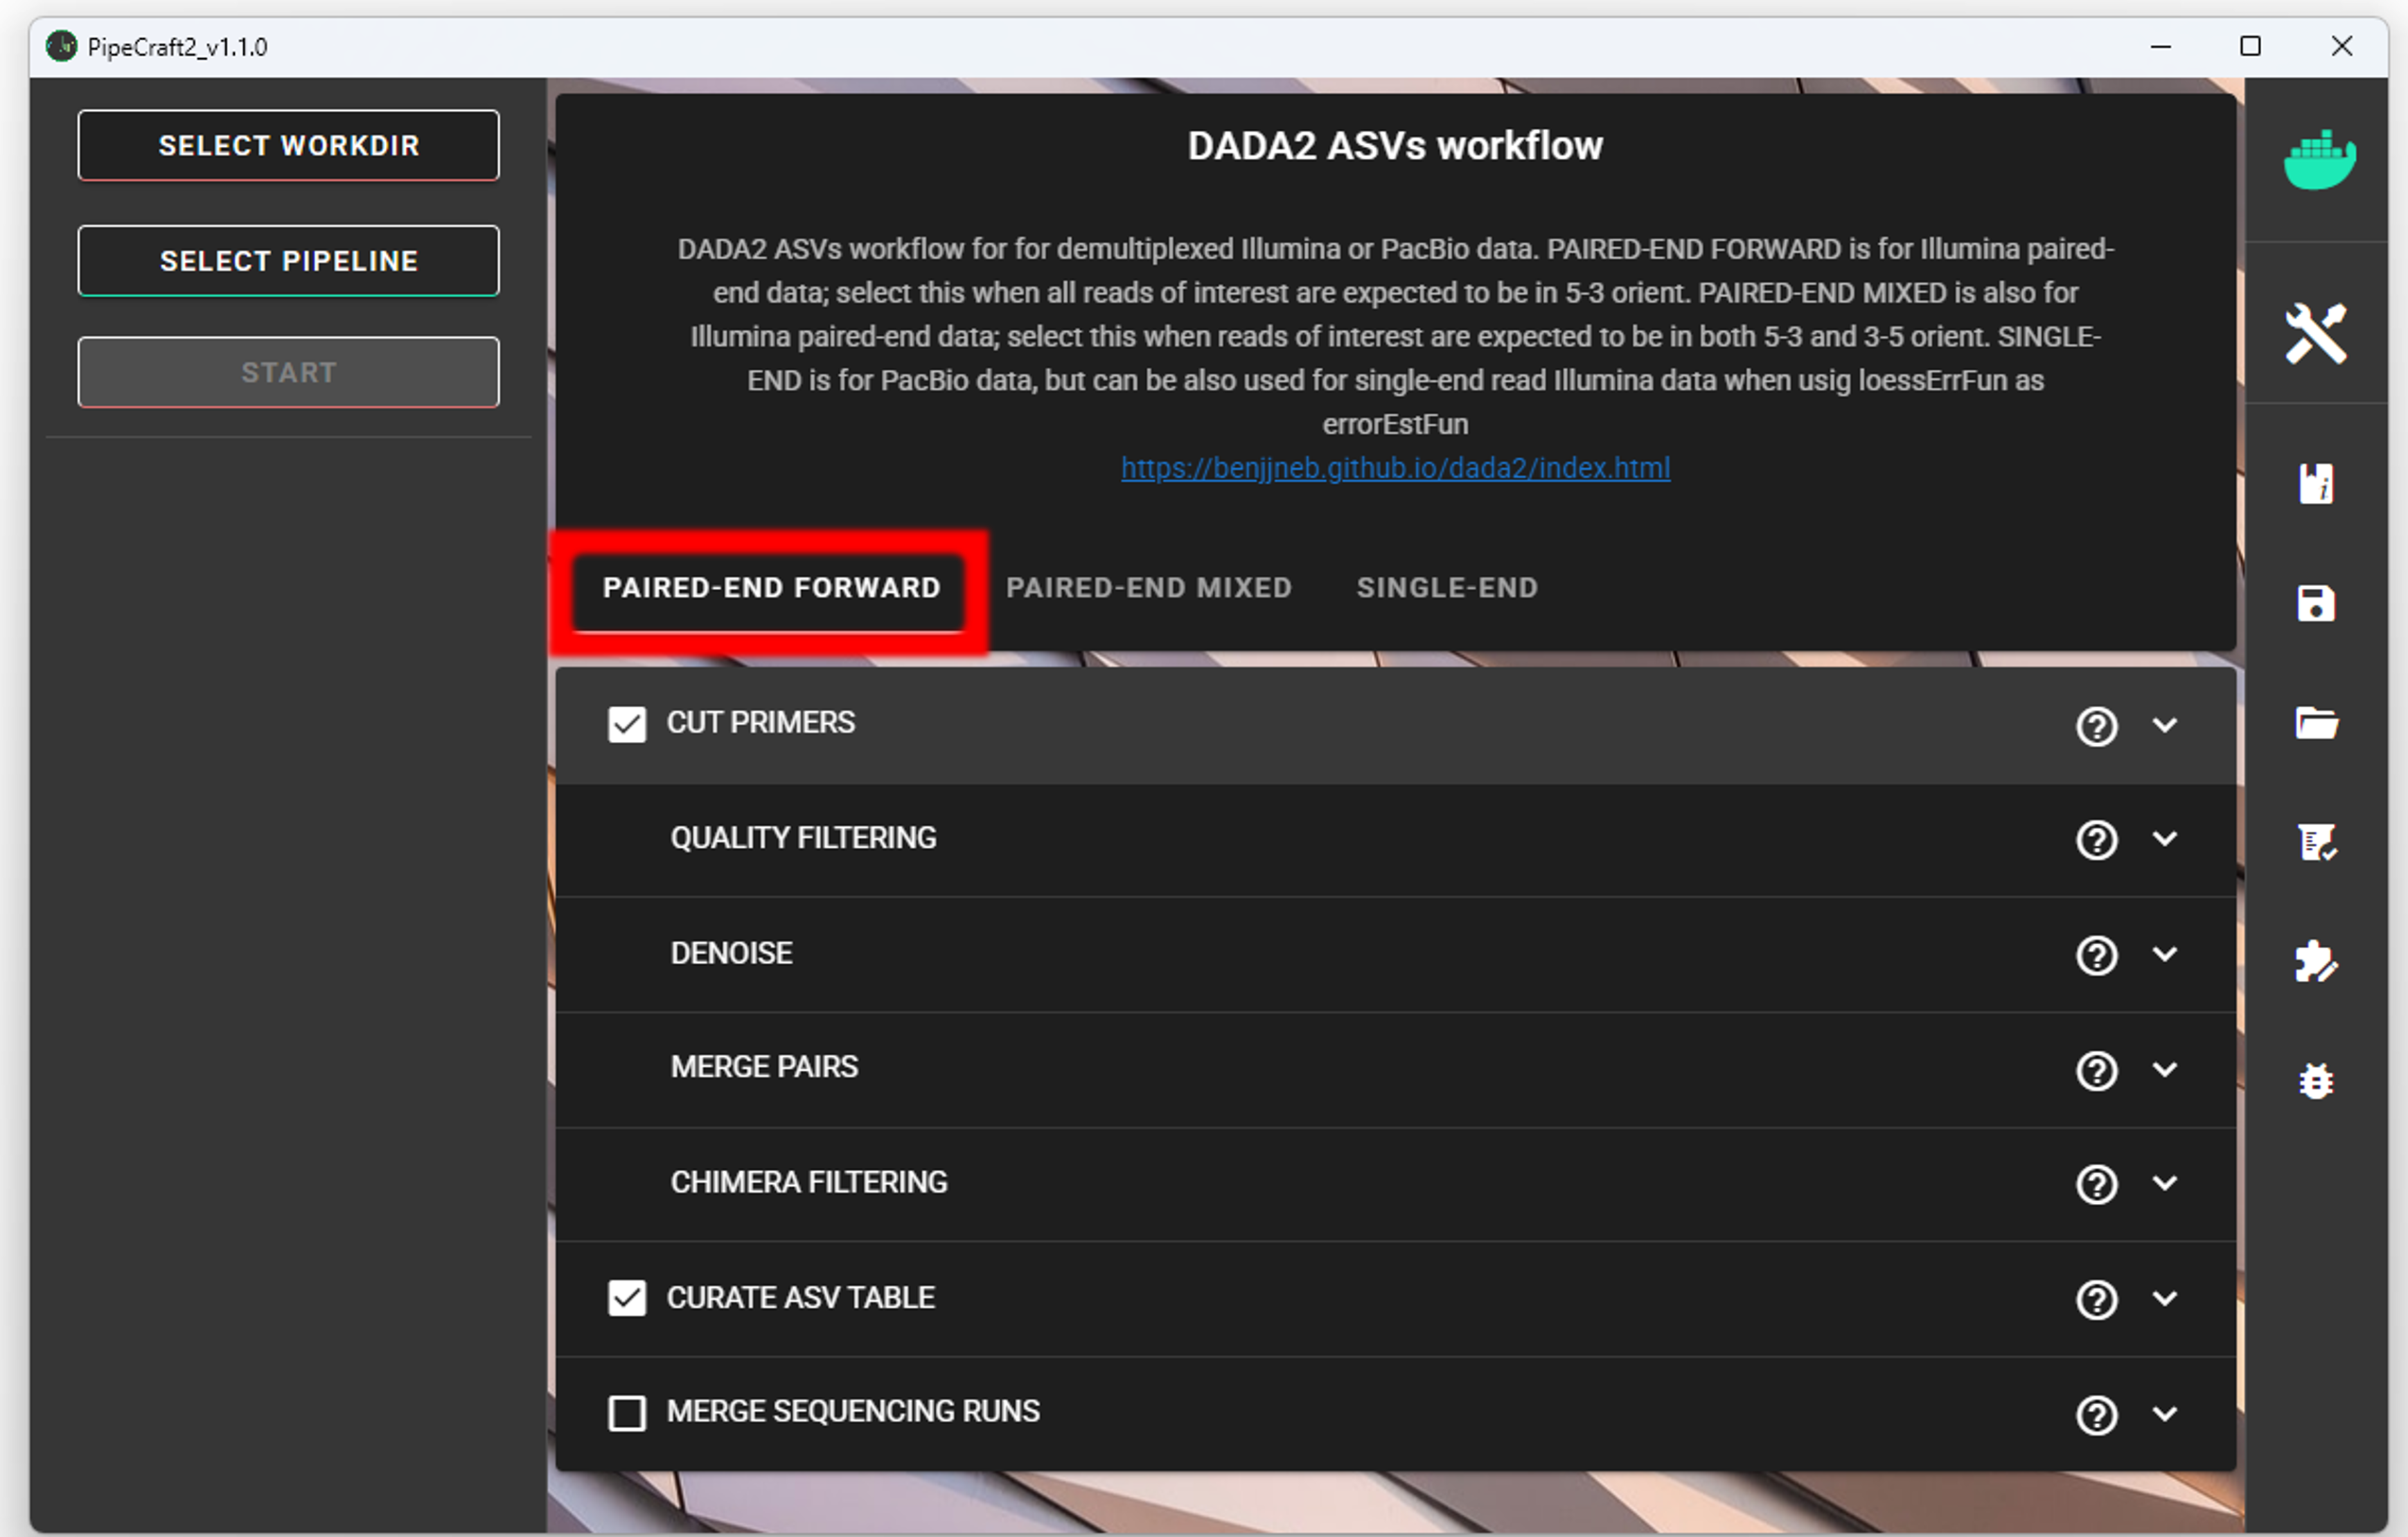Uncheck the CUT PRIMERS checkbox
This screenshot has width=2408, height=1537.
coord(627,724)
